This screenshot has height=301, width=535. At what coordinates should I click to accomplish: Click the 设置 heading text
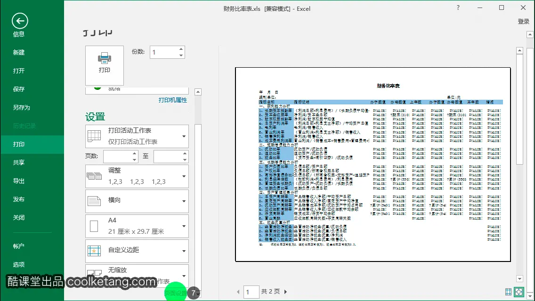(95, 117)
